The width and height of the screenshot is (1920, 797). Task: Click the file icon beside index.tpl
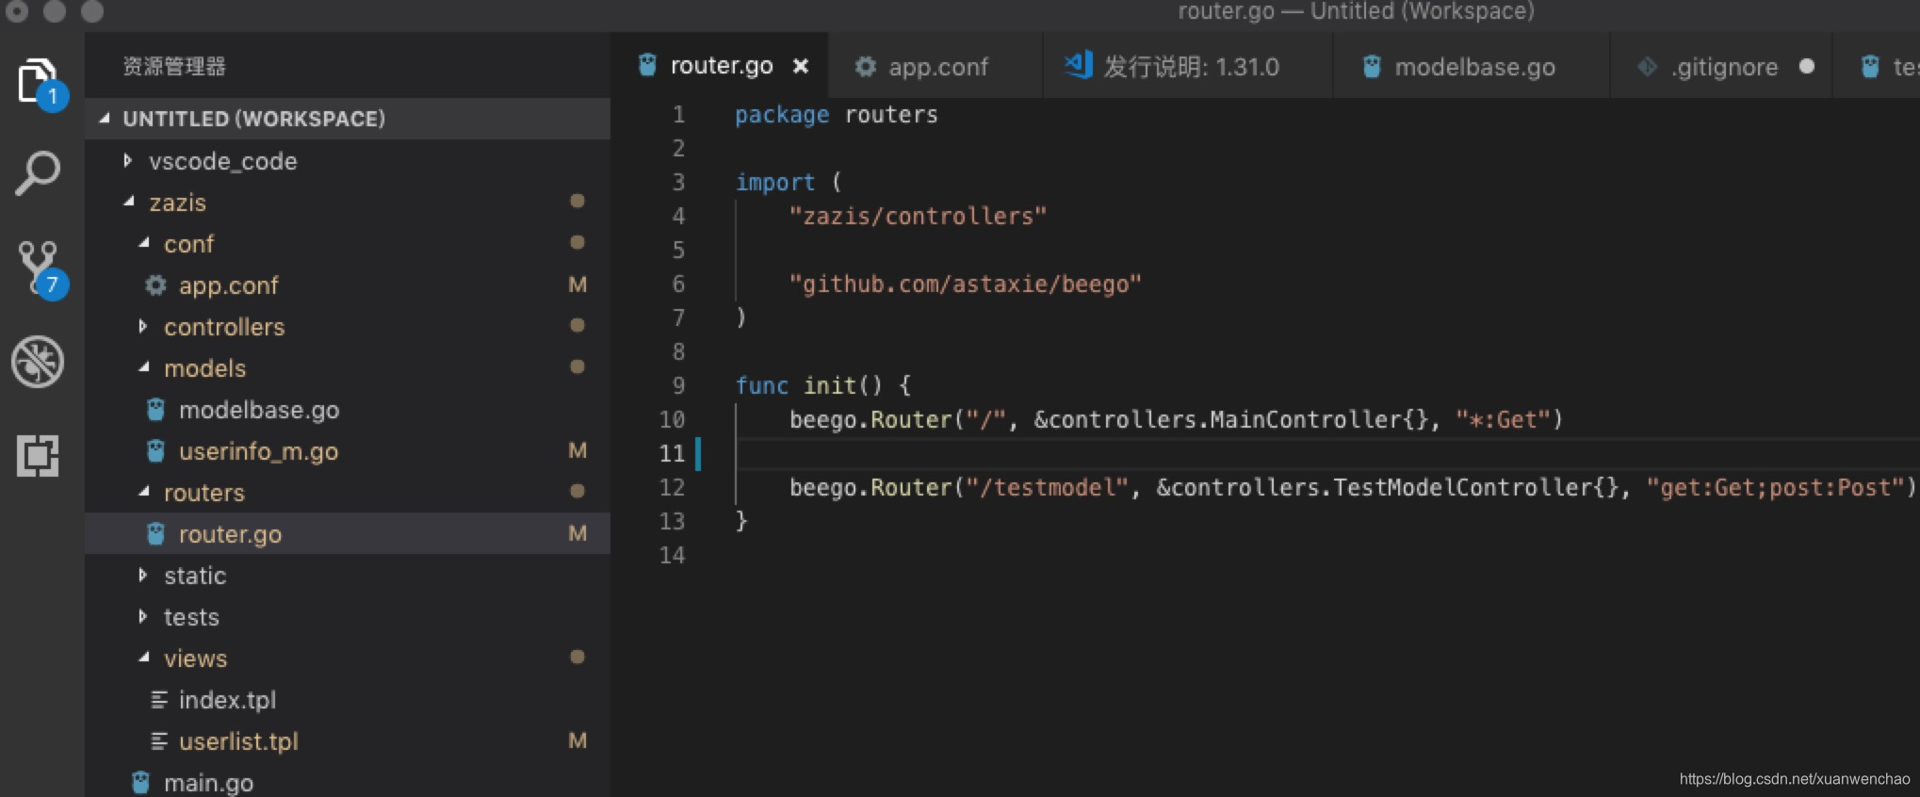(x=159, y=699)
